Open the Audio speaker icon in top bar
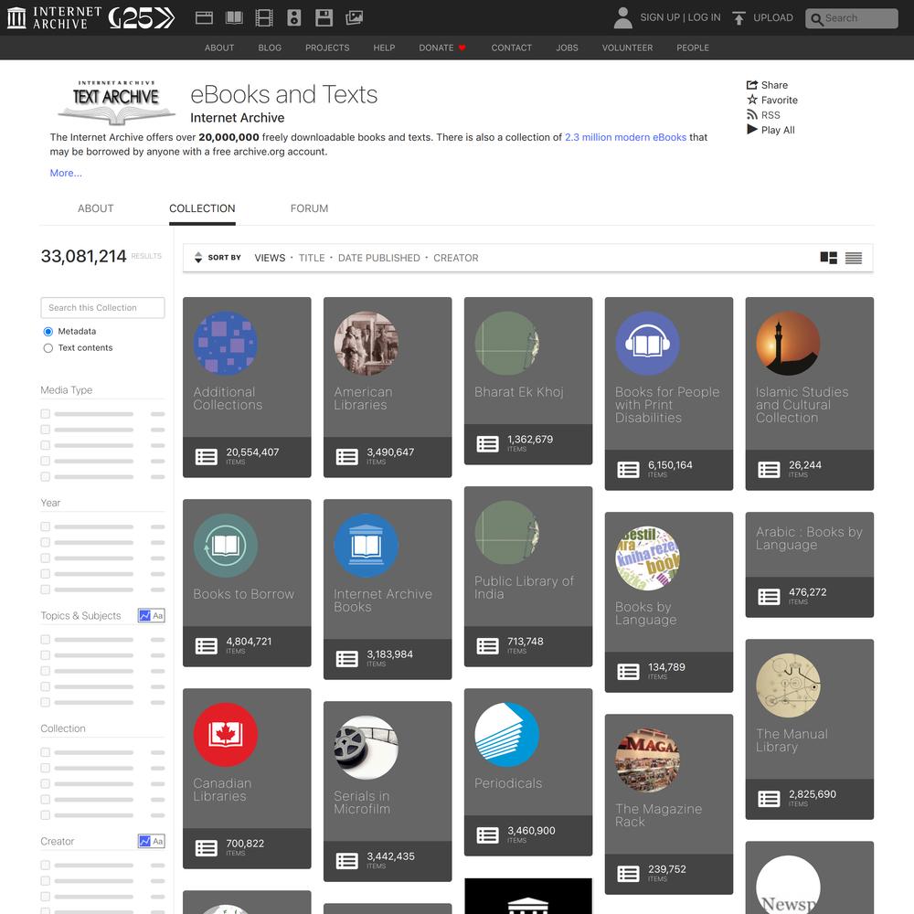The image size is (914, 914). (x=294, y=17)
